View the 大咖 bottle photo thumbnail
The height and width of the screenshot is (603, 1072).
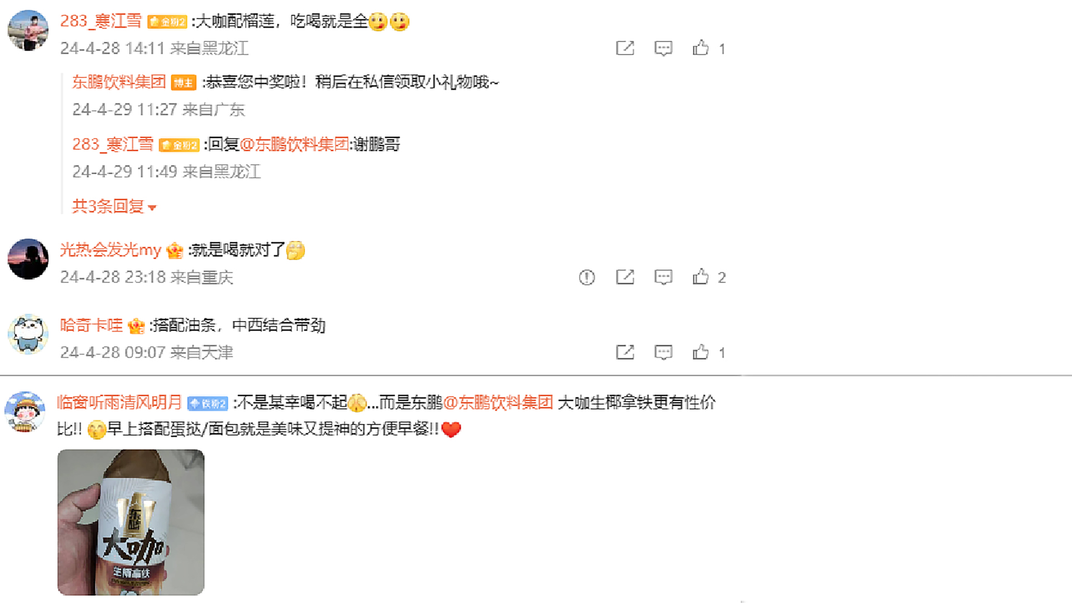[131, 522]
